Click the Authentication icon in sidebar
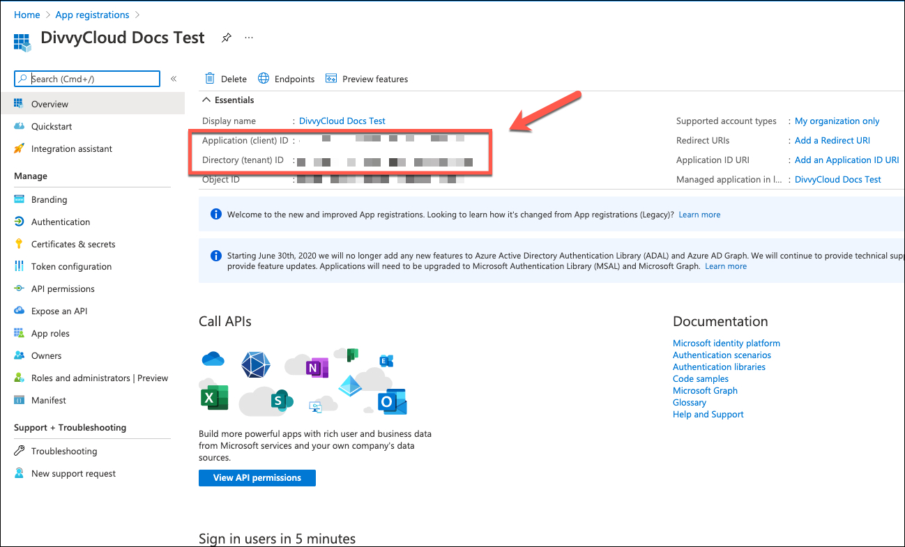This screenshot has width=905, height=547. (x=19, y=222)
